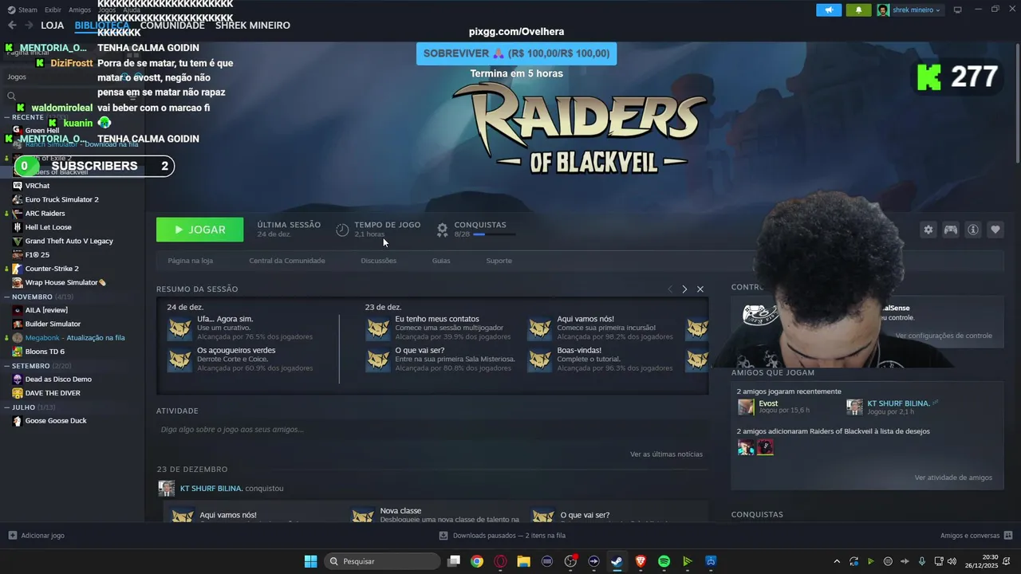Click the Conquistas progress bar
Viewport: 1021px width, 574px height.
[494, 234]
